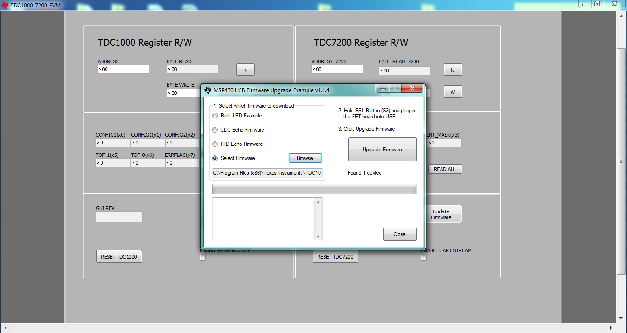Restore down the TDC1000_7200_EVM main window
Viewport: 627px width, 333px height.
tap(597, 4)
